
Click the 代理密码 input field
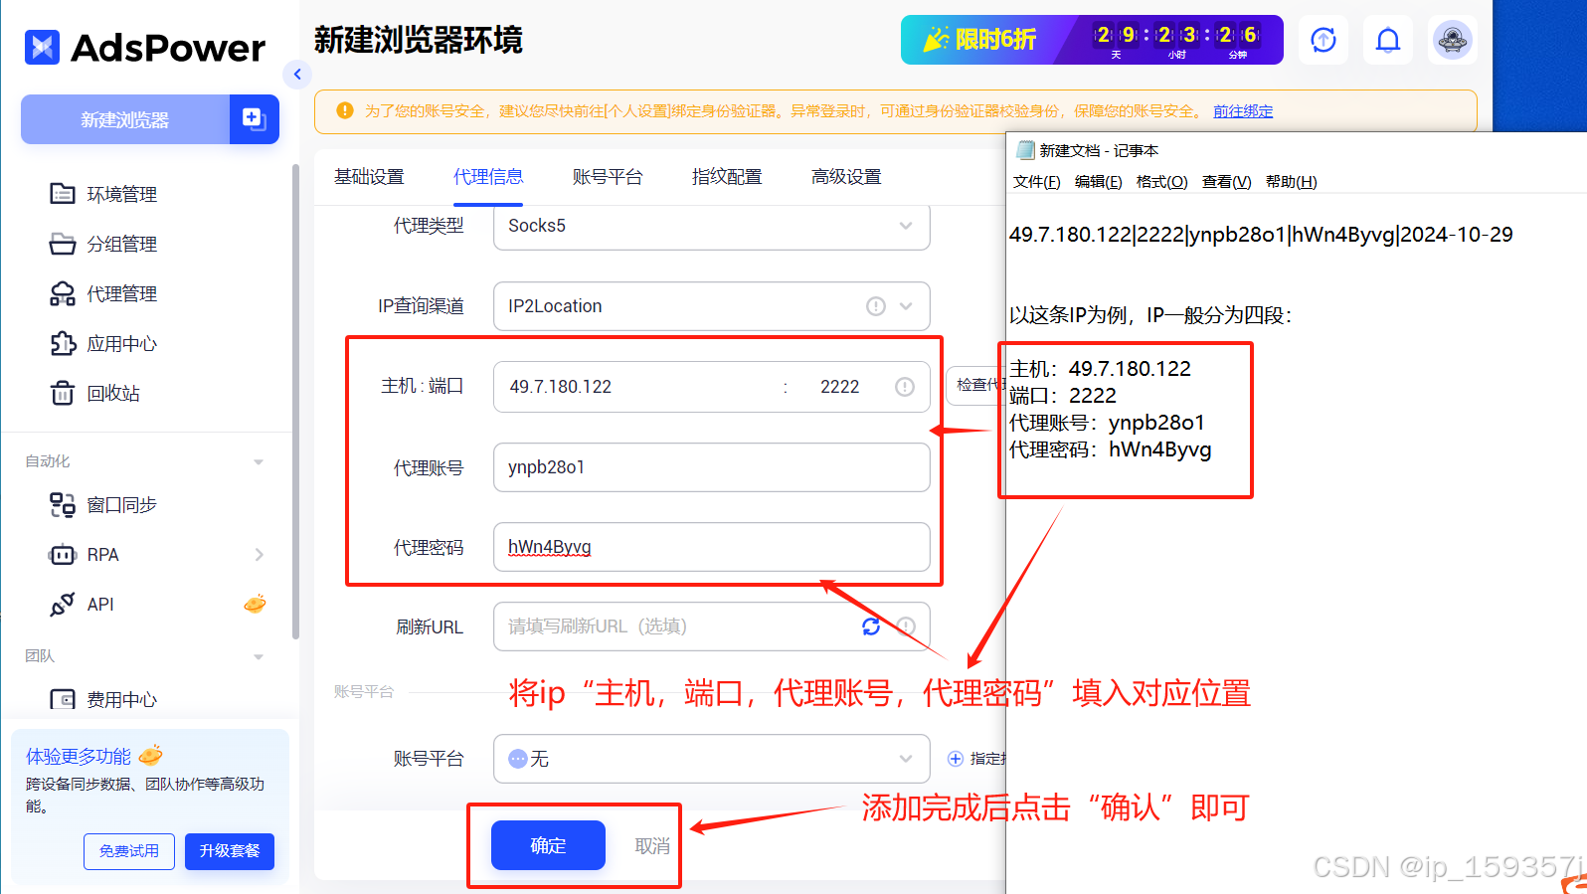712,547
